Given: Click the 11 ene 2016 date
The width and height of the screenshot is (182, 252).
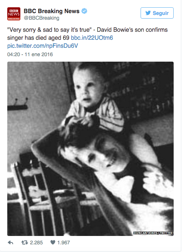Looking at the screenshot, I should coord(39,54).
